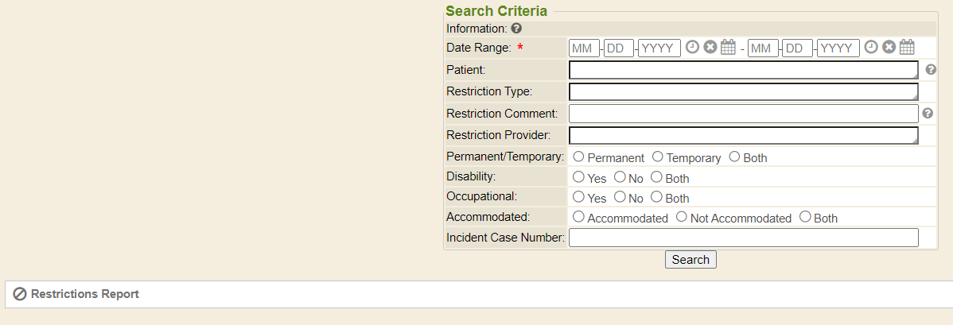Screen dimensions: 953x325
Task: Click the Information help question mark icon
Action: click(x=517, y=29)
